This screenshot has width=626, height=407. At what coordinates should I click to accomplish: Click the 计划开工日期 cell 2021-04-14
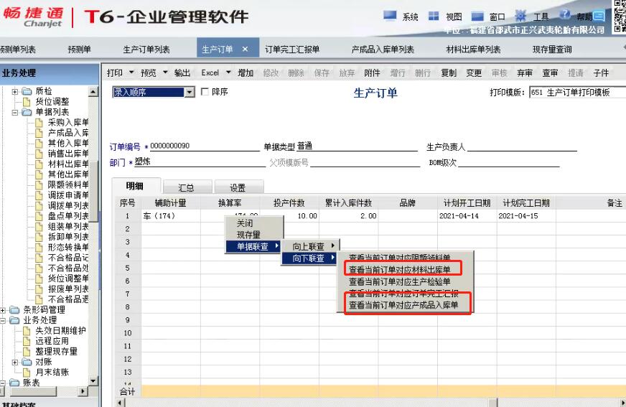coord(467,216)
